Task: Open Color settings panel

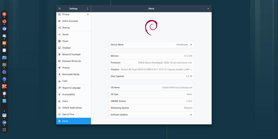Action: 65,81
